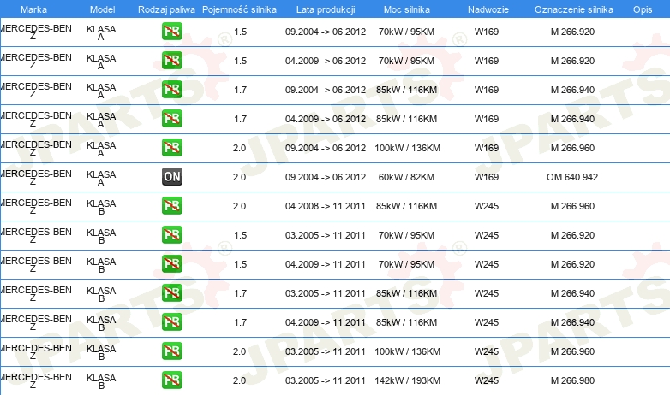The width and height of the screenshot is (670, 395).
Task: Click the petrol icon in the KLASA A 100kW row
Action: coord(171,147)
